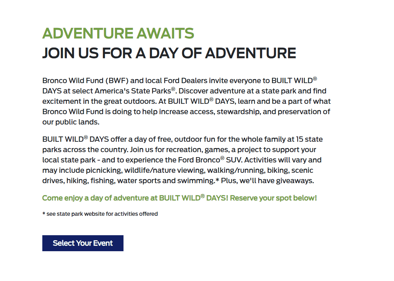The width and height of the screenshot is (394, 281).
Task: Click the 'Bronco Wild Fund (BWF)' text in first paragraph
Action: coord(86,81)
